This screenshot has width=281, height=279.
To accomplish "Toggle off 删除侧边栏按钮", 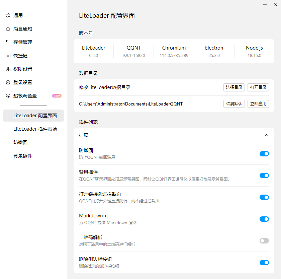I will point(264,263).
